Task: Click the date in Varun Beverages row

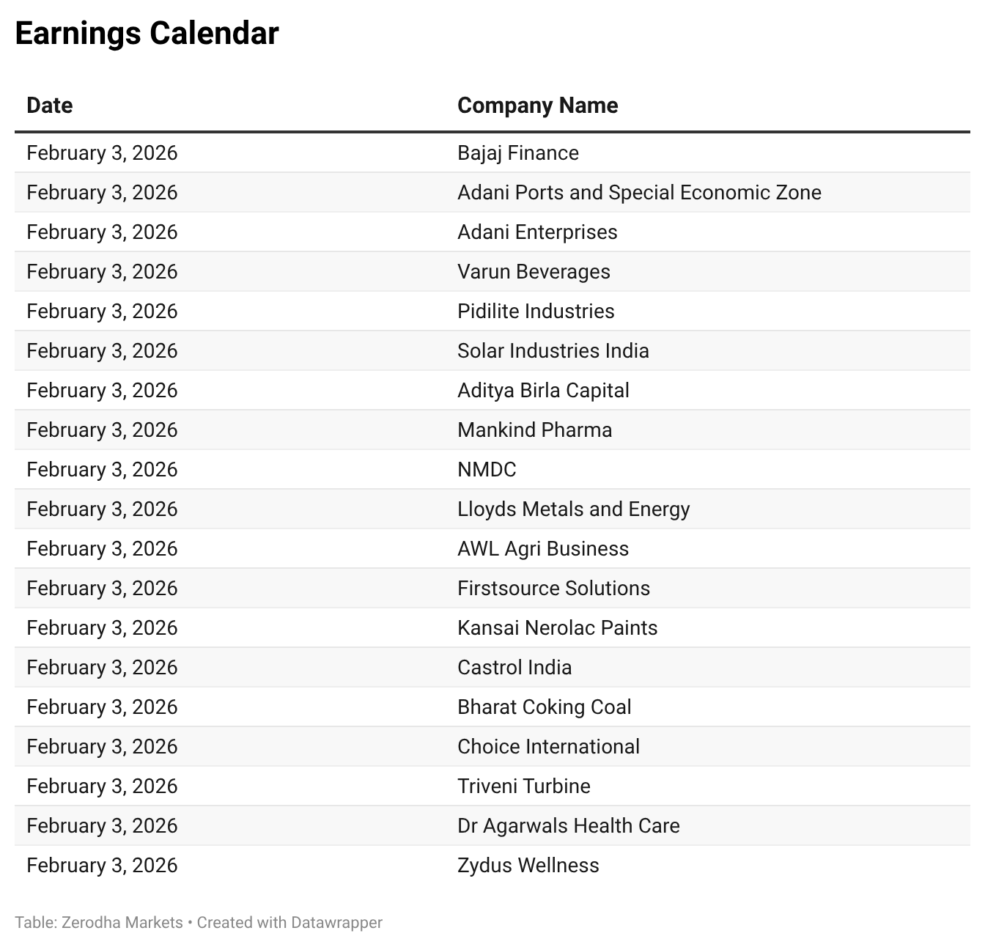Action: click(x=102, y=271)
